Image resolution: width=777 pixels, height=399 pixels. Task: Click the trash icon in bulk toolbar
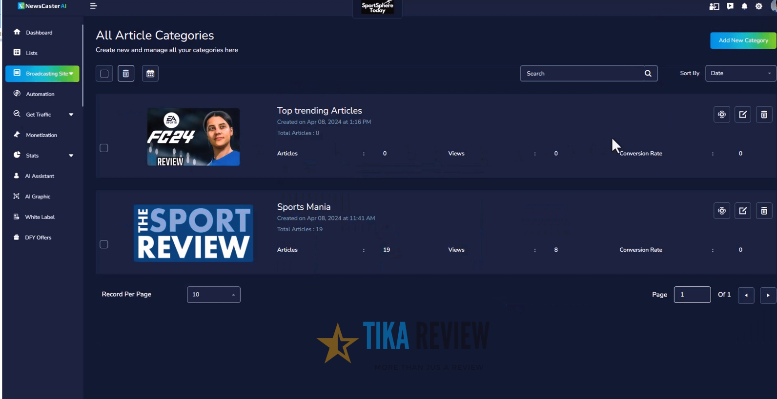126,74
